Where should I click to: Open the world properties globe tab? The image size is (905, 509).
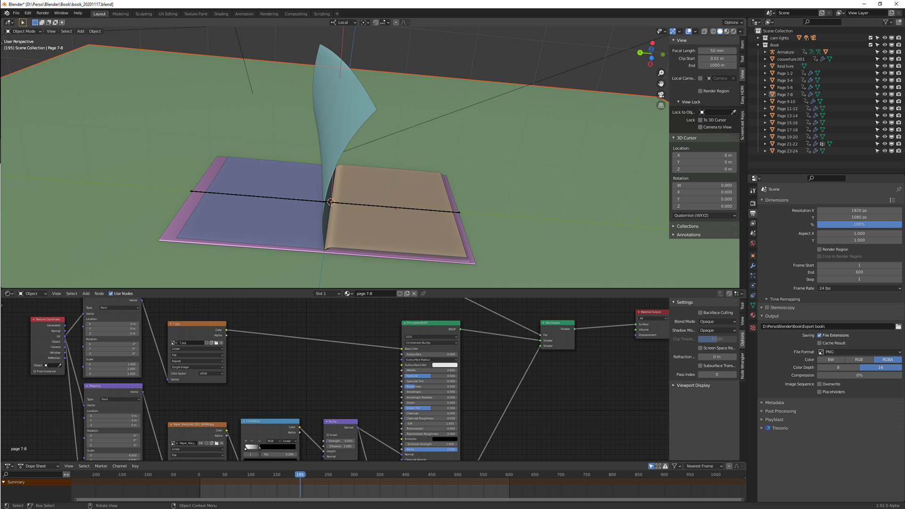(753, 243)
